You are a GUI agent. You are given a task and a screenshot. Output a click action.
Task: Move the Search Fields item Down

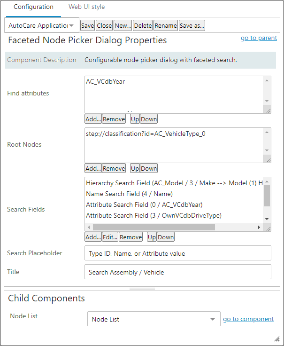tap(166, 237)
